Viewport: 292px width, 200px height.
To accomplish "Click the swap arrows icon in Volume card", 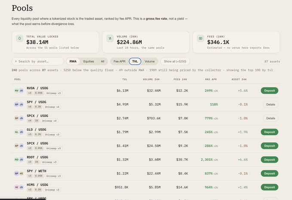I will 110,38.
